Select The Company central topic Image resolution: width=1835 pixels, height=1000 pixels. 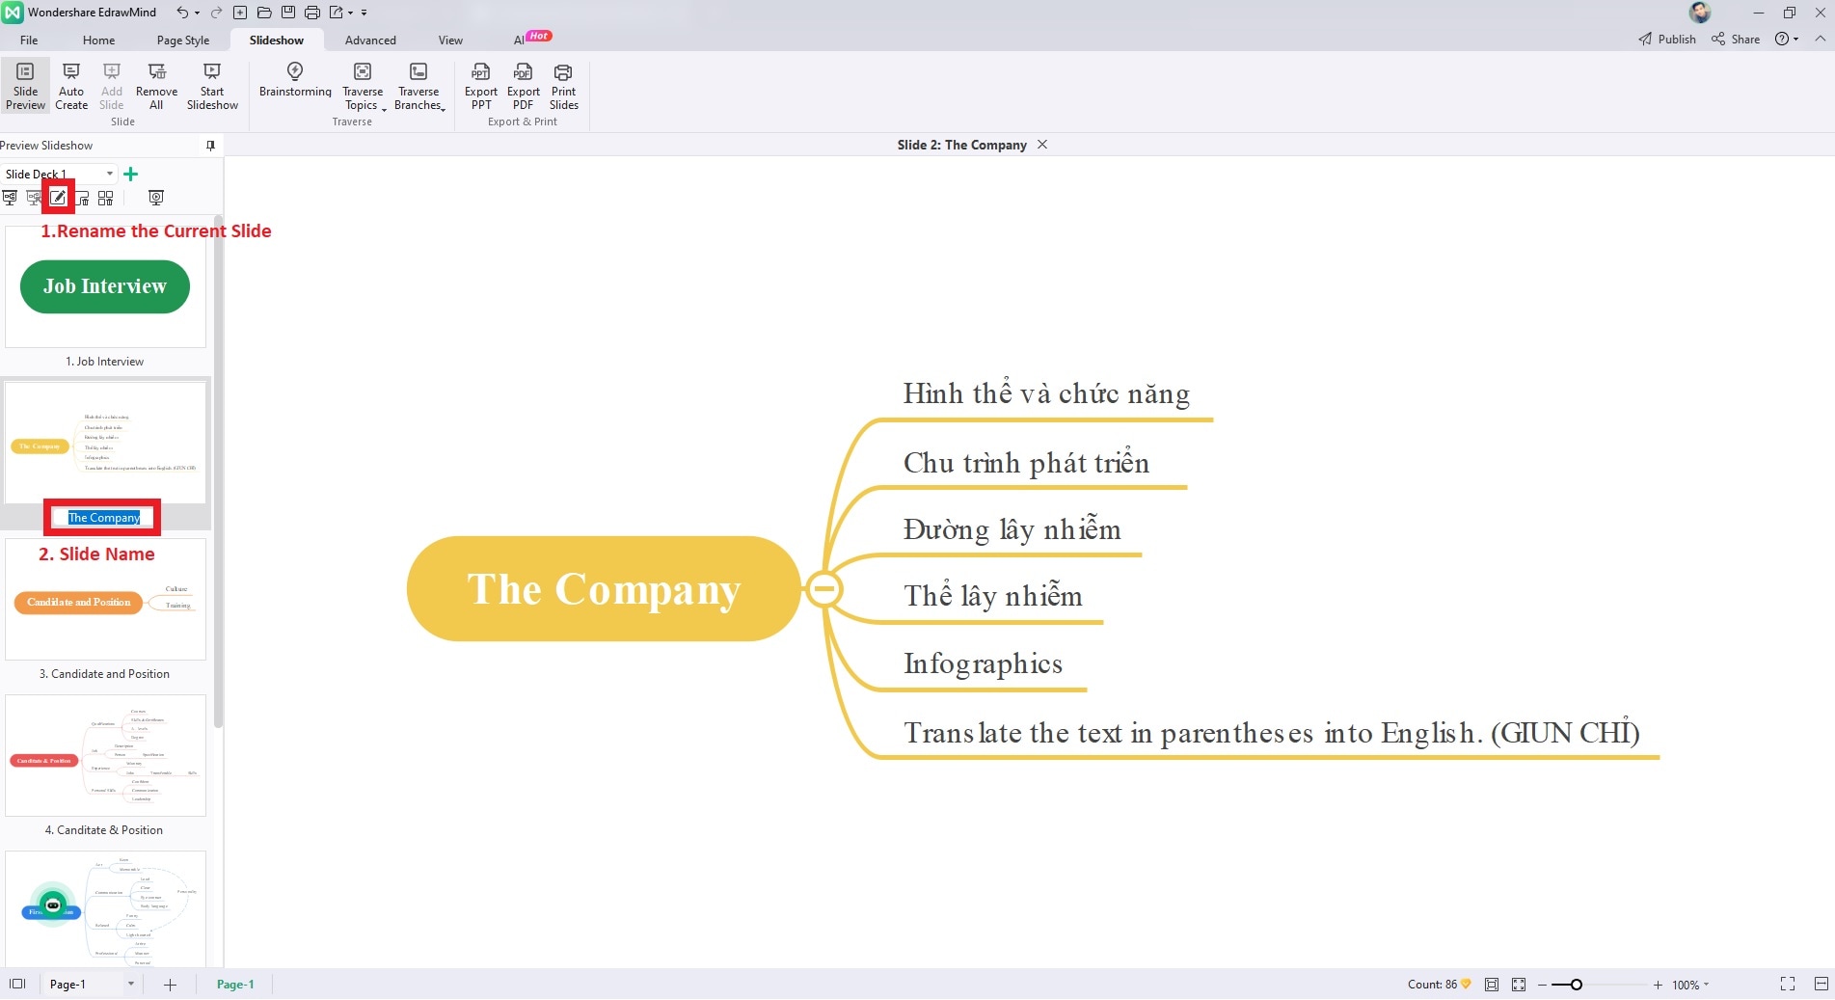(604, 589)
